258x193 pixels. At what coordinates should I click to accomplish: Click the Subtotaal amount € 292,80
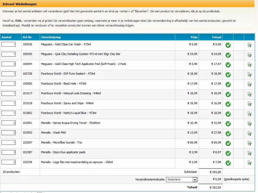pyautogui.click(x=215, y=172)
